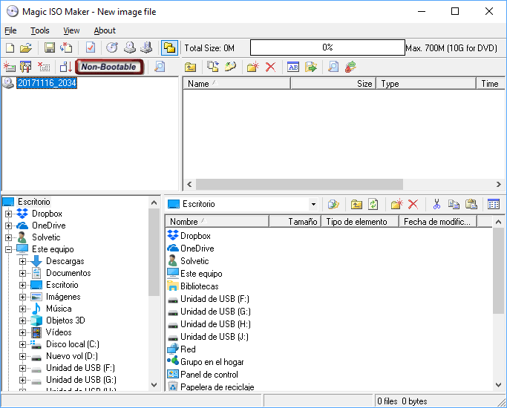The height and width of the screenshot is (408, 507).
Task: Toggle the file browser panel icon
Action: [x=169, y=47]
